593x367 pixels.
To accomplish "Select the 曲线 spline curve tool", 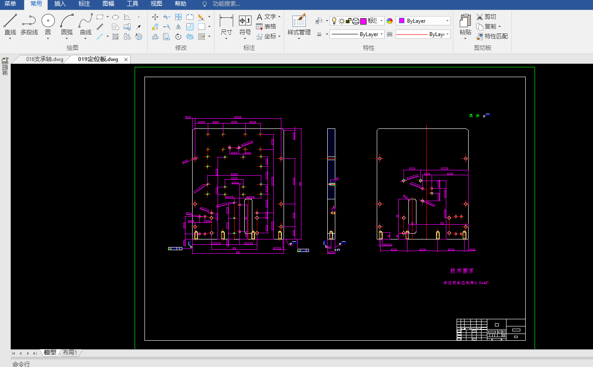I will [x=86, y=25].
